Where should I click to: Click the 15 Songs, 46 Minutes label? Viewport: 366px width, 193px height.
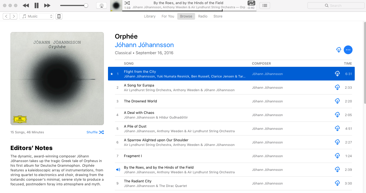click(27, 132)
